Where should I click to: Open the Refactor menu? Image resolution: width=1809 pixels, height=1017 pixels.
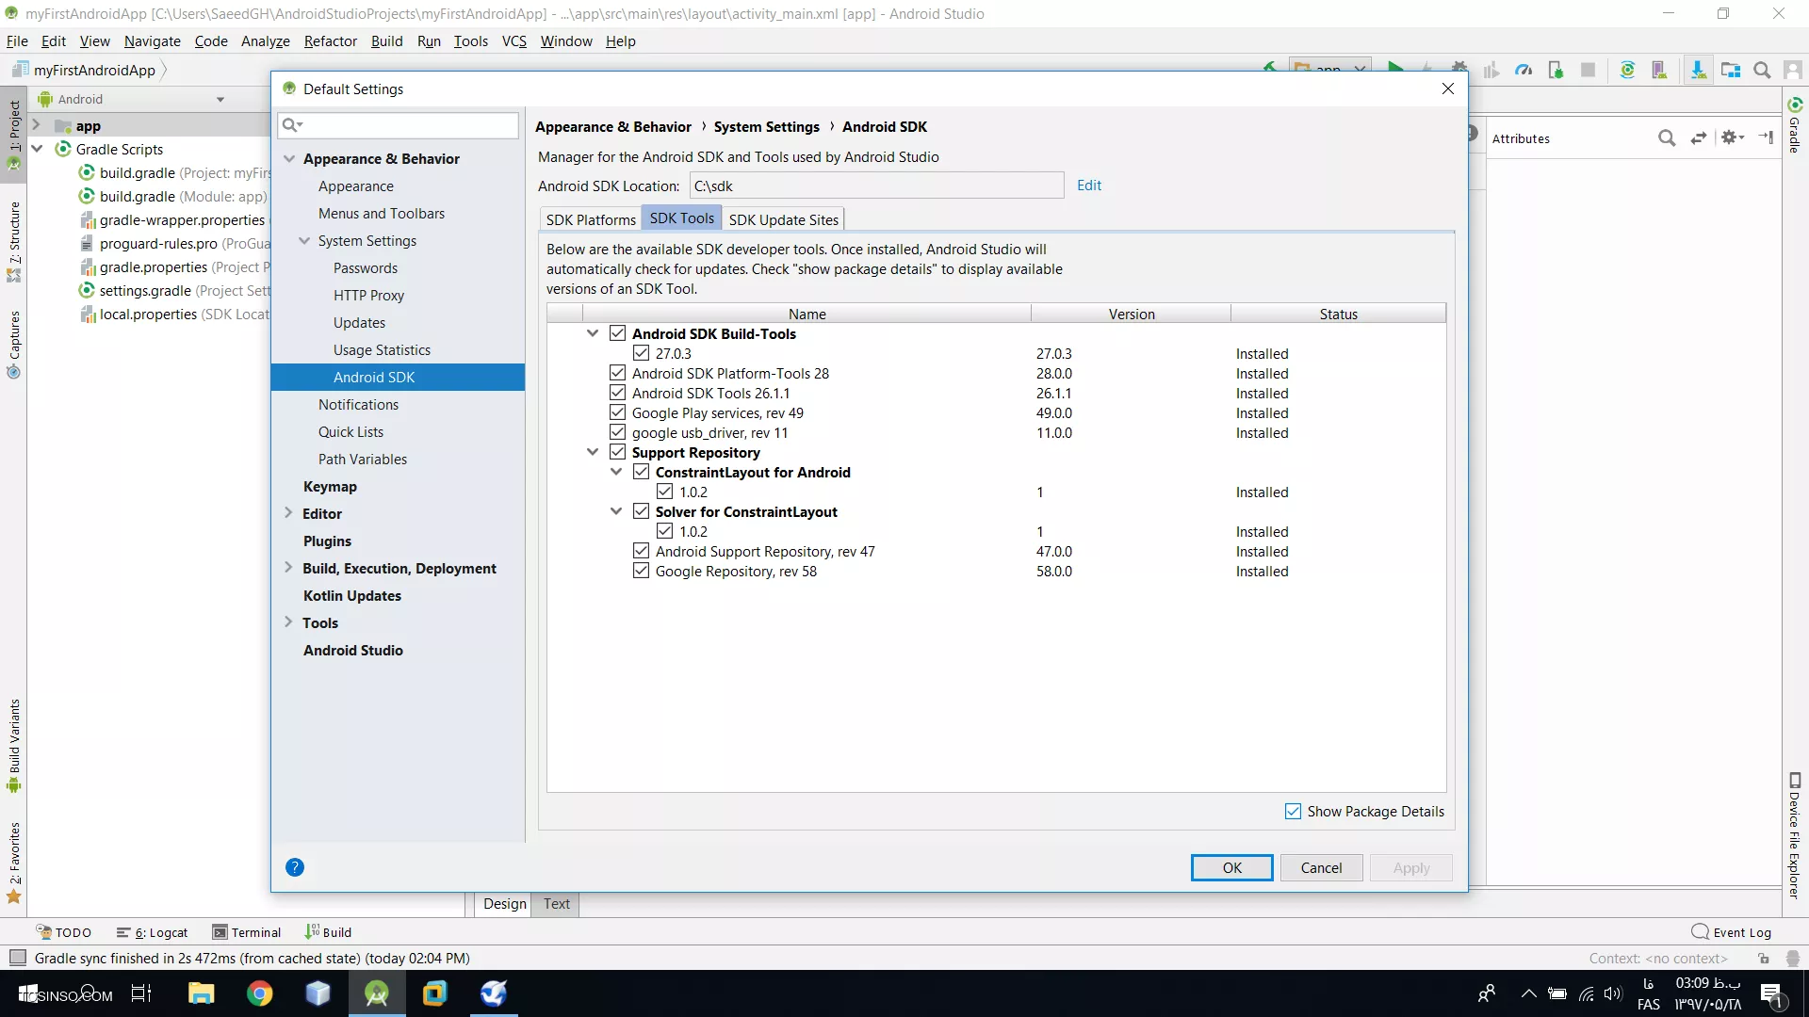tap(330, 41)
